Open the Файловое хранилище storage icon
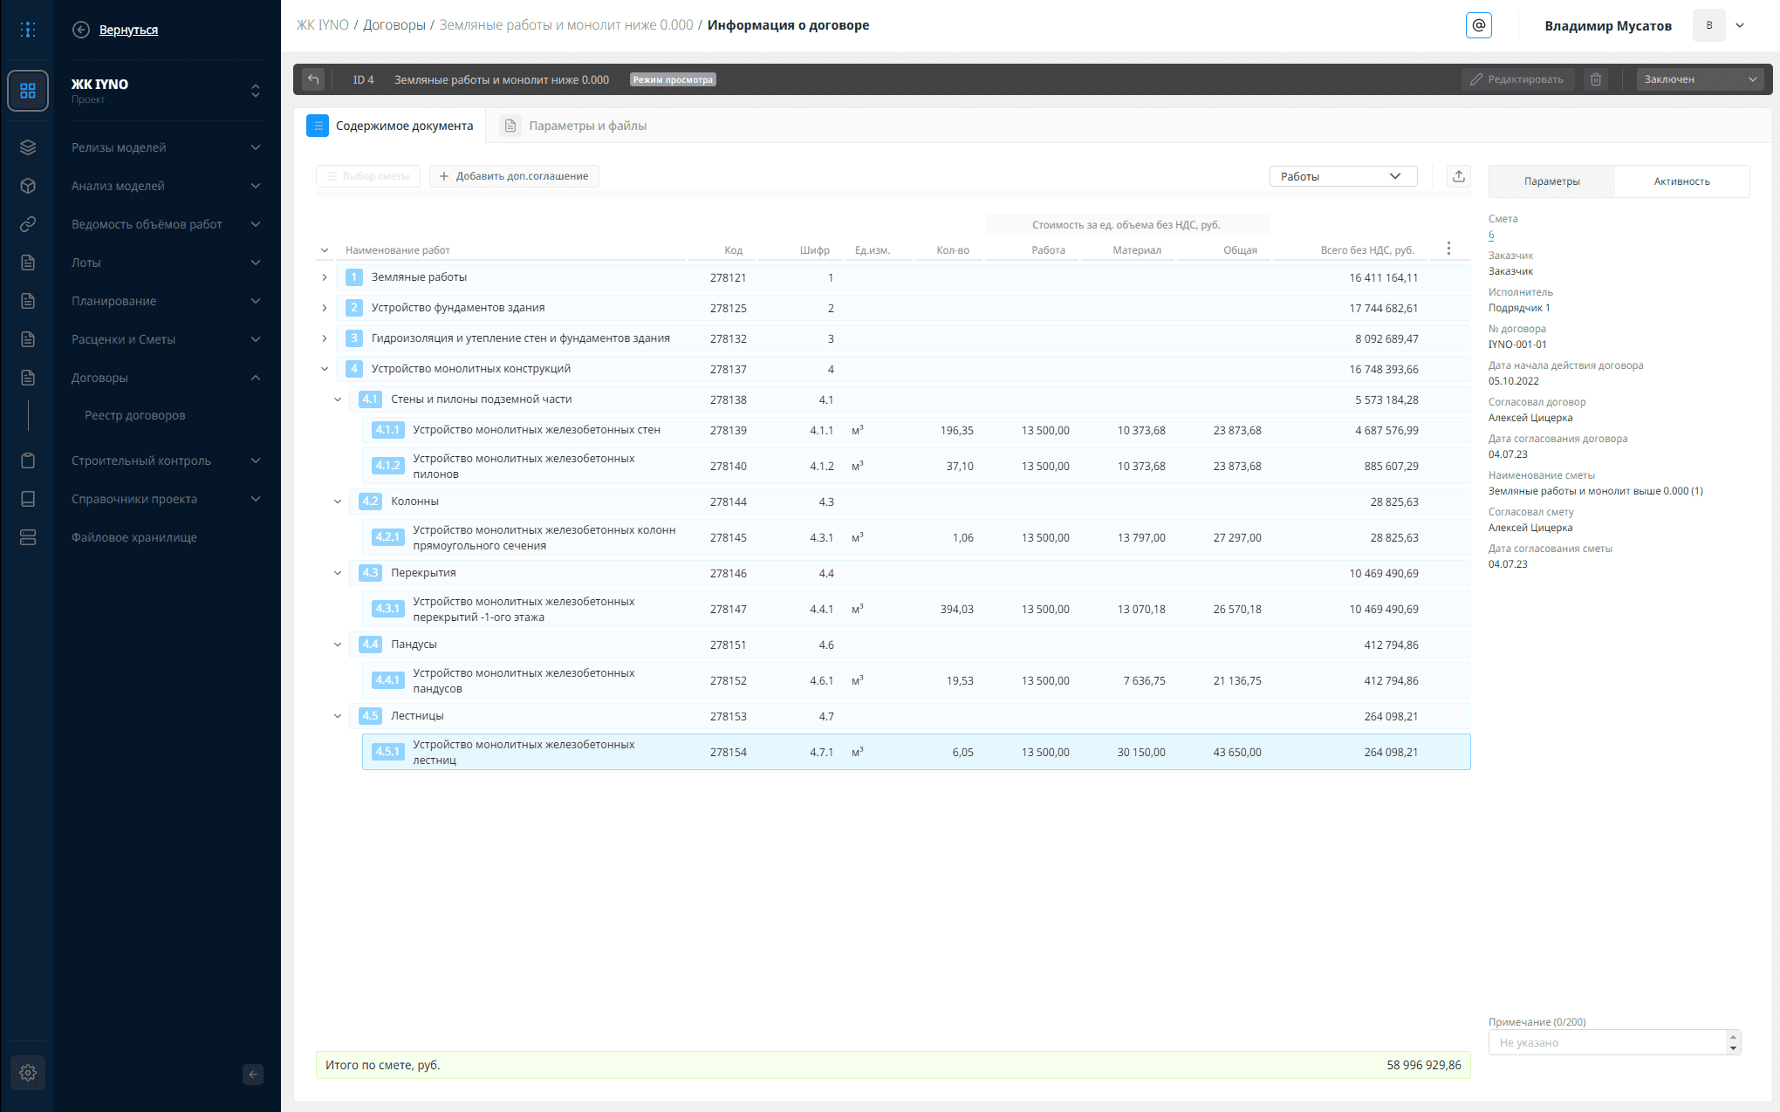This screenshot has height=1112, width=1780. click(x=28, y=537)
